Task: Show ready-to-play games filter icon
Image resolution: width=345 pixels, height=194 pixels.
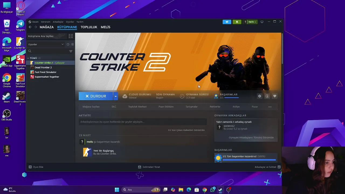Action: 73,44
